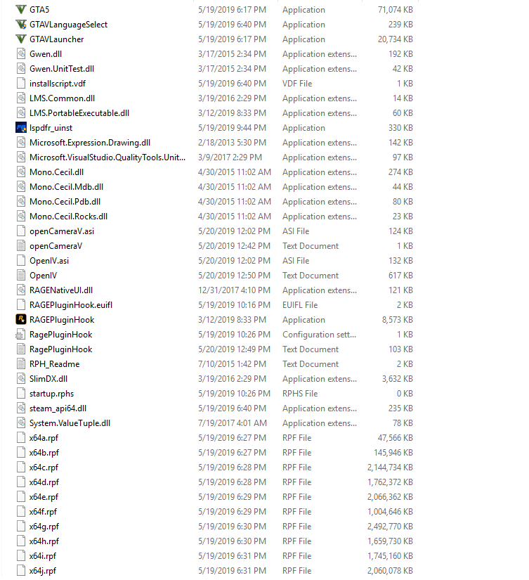Click the openCameraV text document icon
Image resolution: width=529 pixels, height=580 pixels.
click(x=21, y=246)
